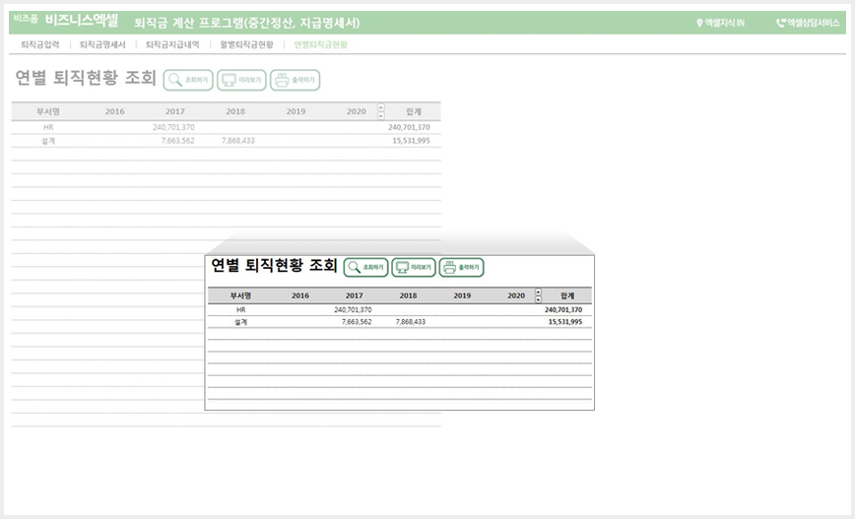
Task: Click 조회하기 button in the zoomed inset
Action: 365,267
